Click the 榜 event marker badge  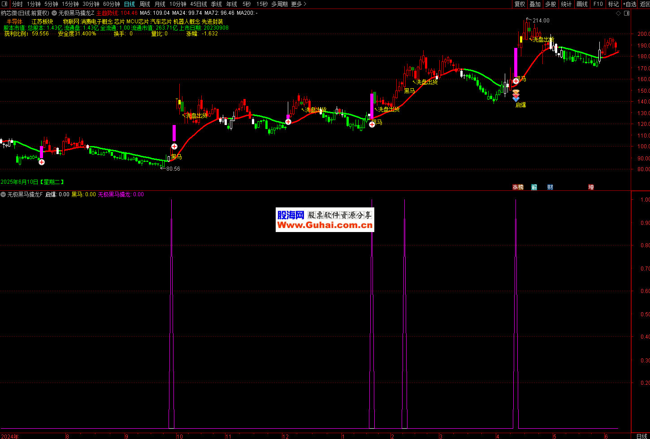coord(520,187)
